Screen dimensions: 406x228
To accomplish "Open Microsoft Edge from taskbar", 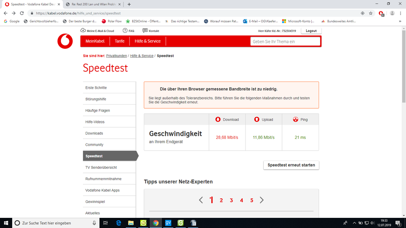I will (118, 223).
